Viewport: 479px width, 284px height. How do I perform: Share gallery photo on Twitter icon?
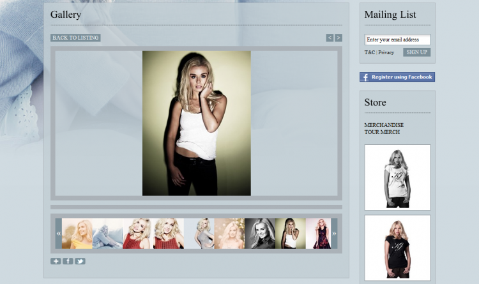(80, 261)
